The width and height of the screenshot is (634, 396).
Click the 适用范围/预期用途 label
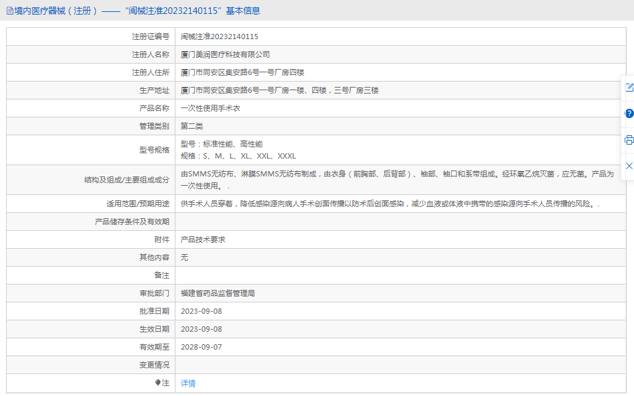coord(138,204)
